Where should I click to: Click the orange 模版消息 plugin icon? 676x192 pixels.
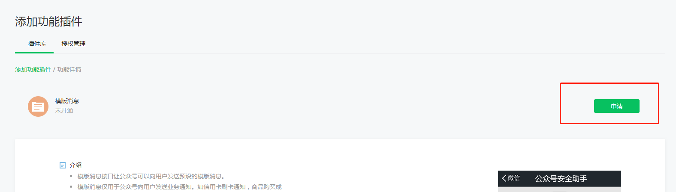pyautogui.click(x=38, y=106)
